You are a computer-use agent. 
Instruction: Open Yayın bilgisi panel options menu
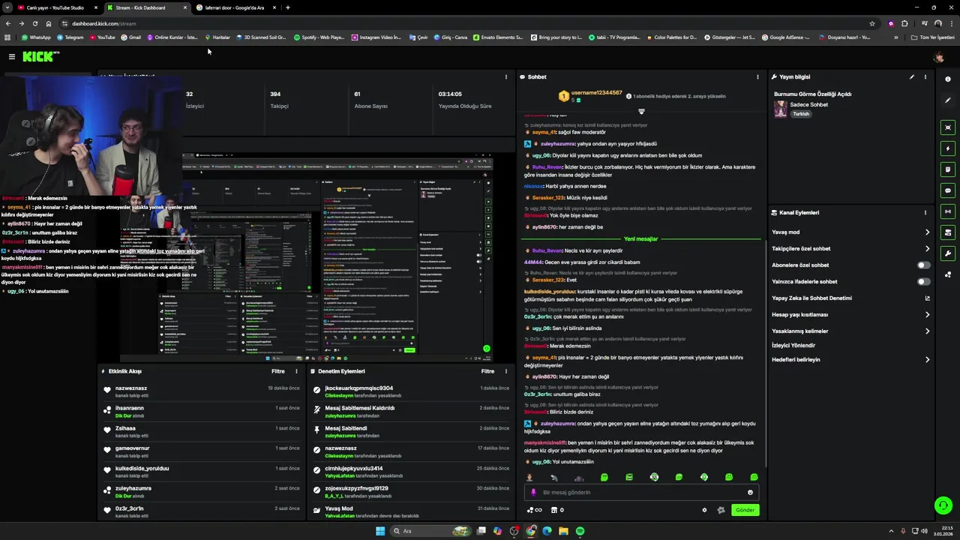click(925, 76)
